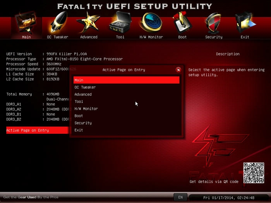Click the Get details via QR code text
The height and width of the screenshot is (203, 271).
click(x=214, y=182)
